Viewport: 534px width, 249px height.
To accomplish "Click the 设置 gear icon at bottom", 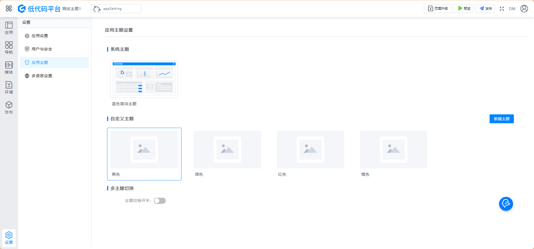I will pyautogui.click(x=9, y=238).
